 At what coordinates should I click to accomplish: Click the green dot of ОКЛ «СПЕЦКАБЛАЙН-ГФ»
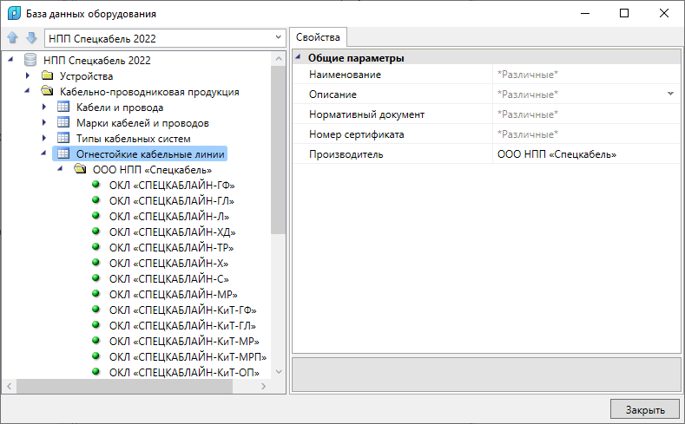(96, 185)
